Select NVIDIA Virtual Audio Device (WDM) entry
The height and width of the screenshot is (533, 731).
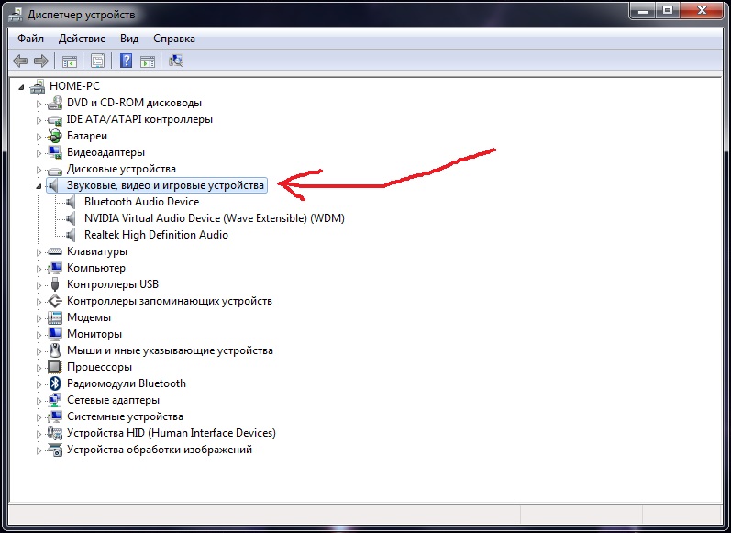click(215, 218)
